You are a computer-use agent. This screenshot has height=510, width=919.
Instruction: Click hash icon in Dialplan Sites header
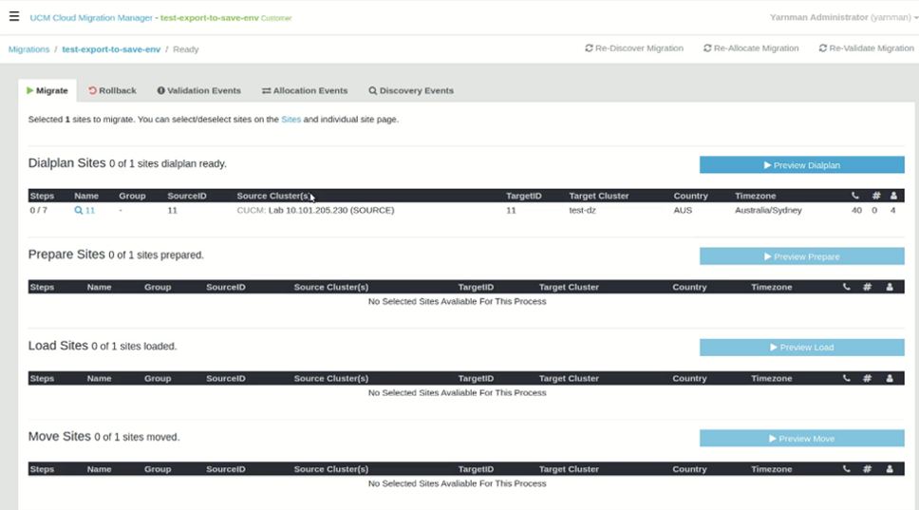[876, 196]
